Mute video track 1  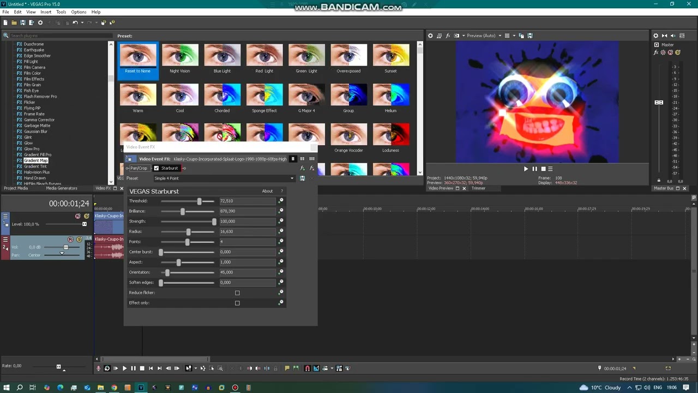click(77, 216)
